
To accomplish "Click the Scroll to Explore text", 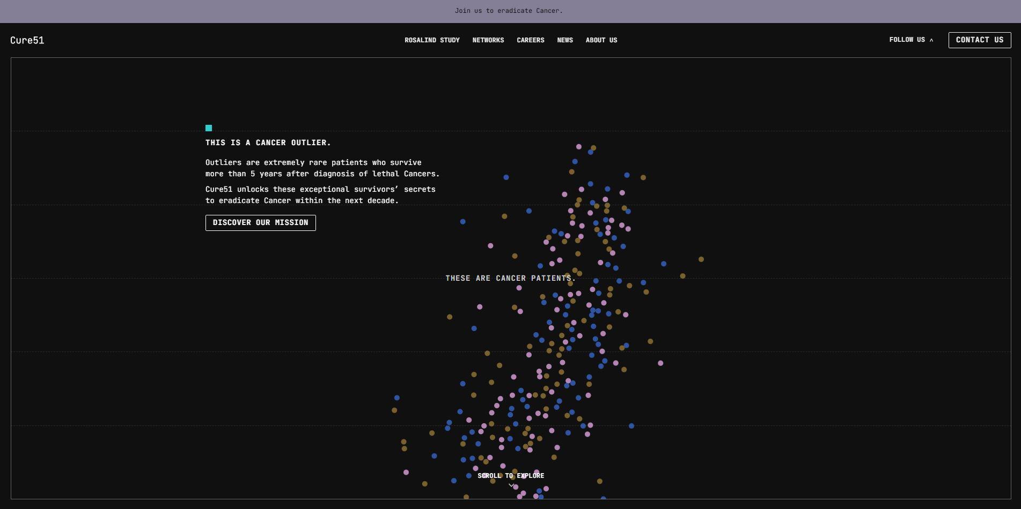I will click(x=511, y=476).
